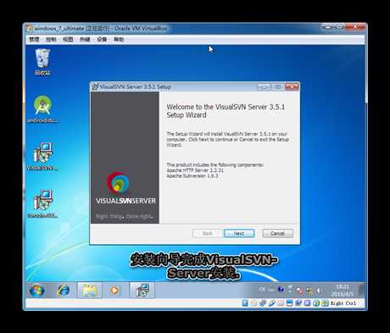
Task: Open the taskbar clock showing 18:21
Action: point(342,291)
